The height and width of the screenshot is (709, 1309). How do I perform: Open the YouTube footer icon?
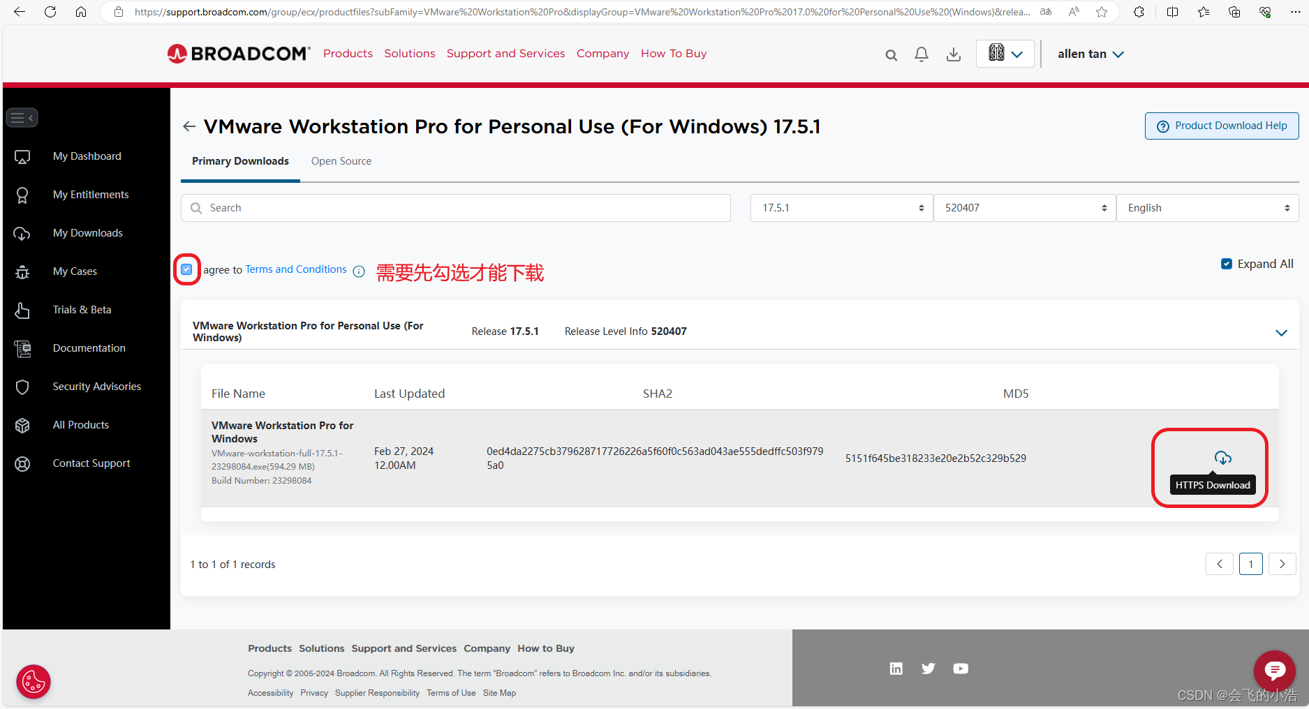961,669
